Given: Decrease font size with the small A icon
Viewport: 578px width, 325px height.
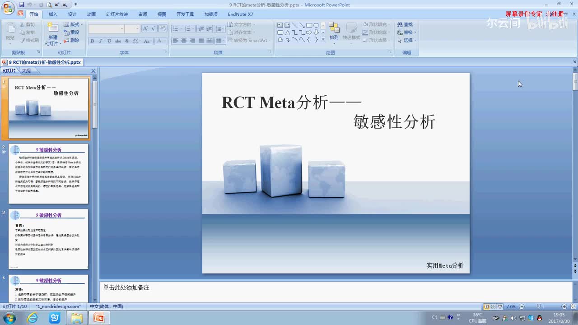Looking at the screenshot, I should (154, 28).
